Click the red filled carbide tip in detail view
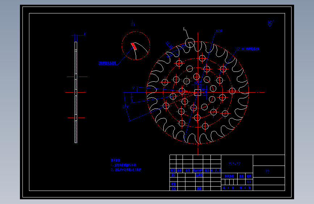Screen dimensions: 314x204 134,46
